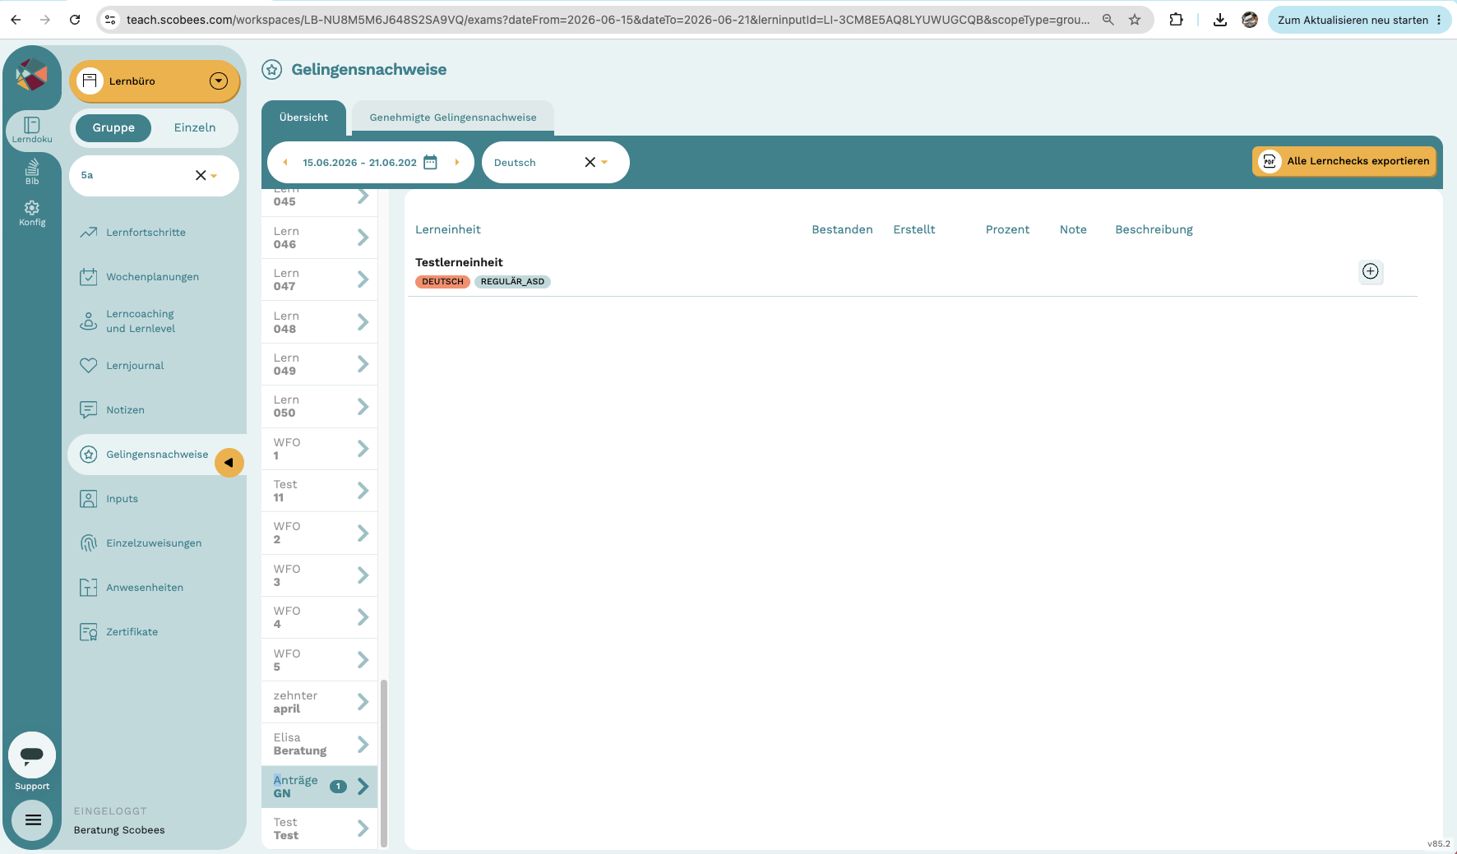Open browser profile avatar
Viewport: 1457px width, 854px height.
click(1250, 20)
